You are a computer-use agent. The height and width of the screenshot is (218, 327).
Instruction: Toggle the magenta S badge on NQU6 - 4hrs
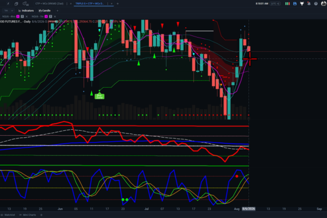coord(18,16)
